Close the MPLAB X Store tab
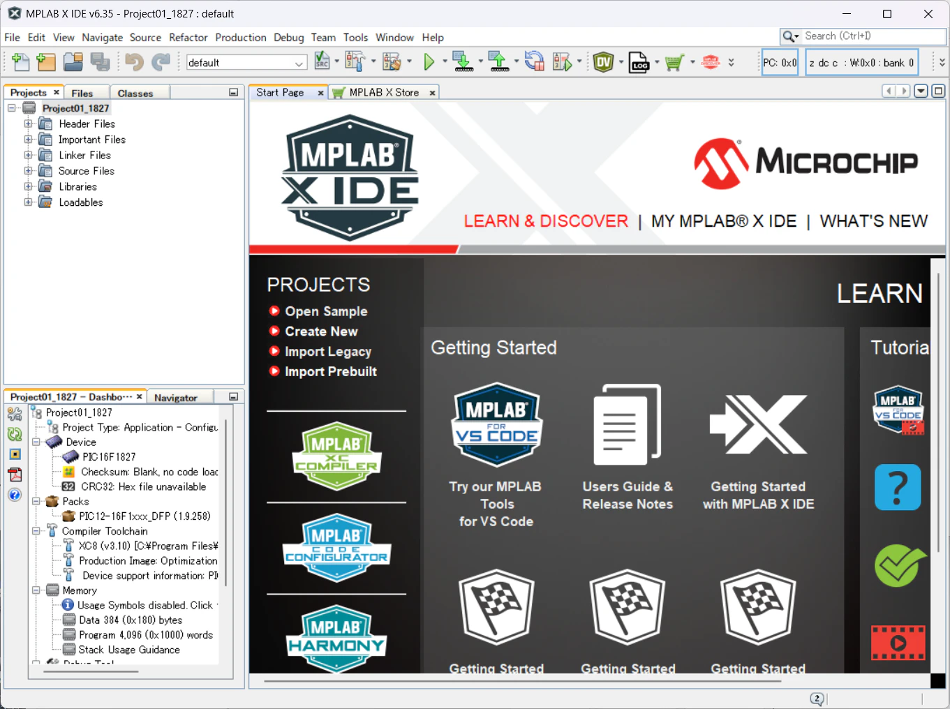 coord(433,93)
